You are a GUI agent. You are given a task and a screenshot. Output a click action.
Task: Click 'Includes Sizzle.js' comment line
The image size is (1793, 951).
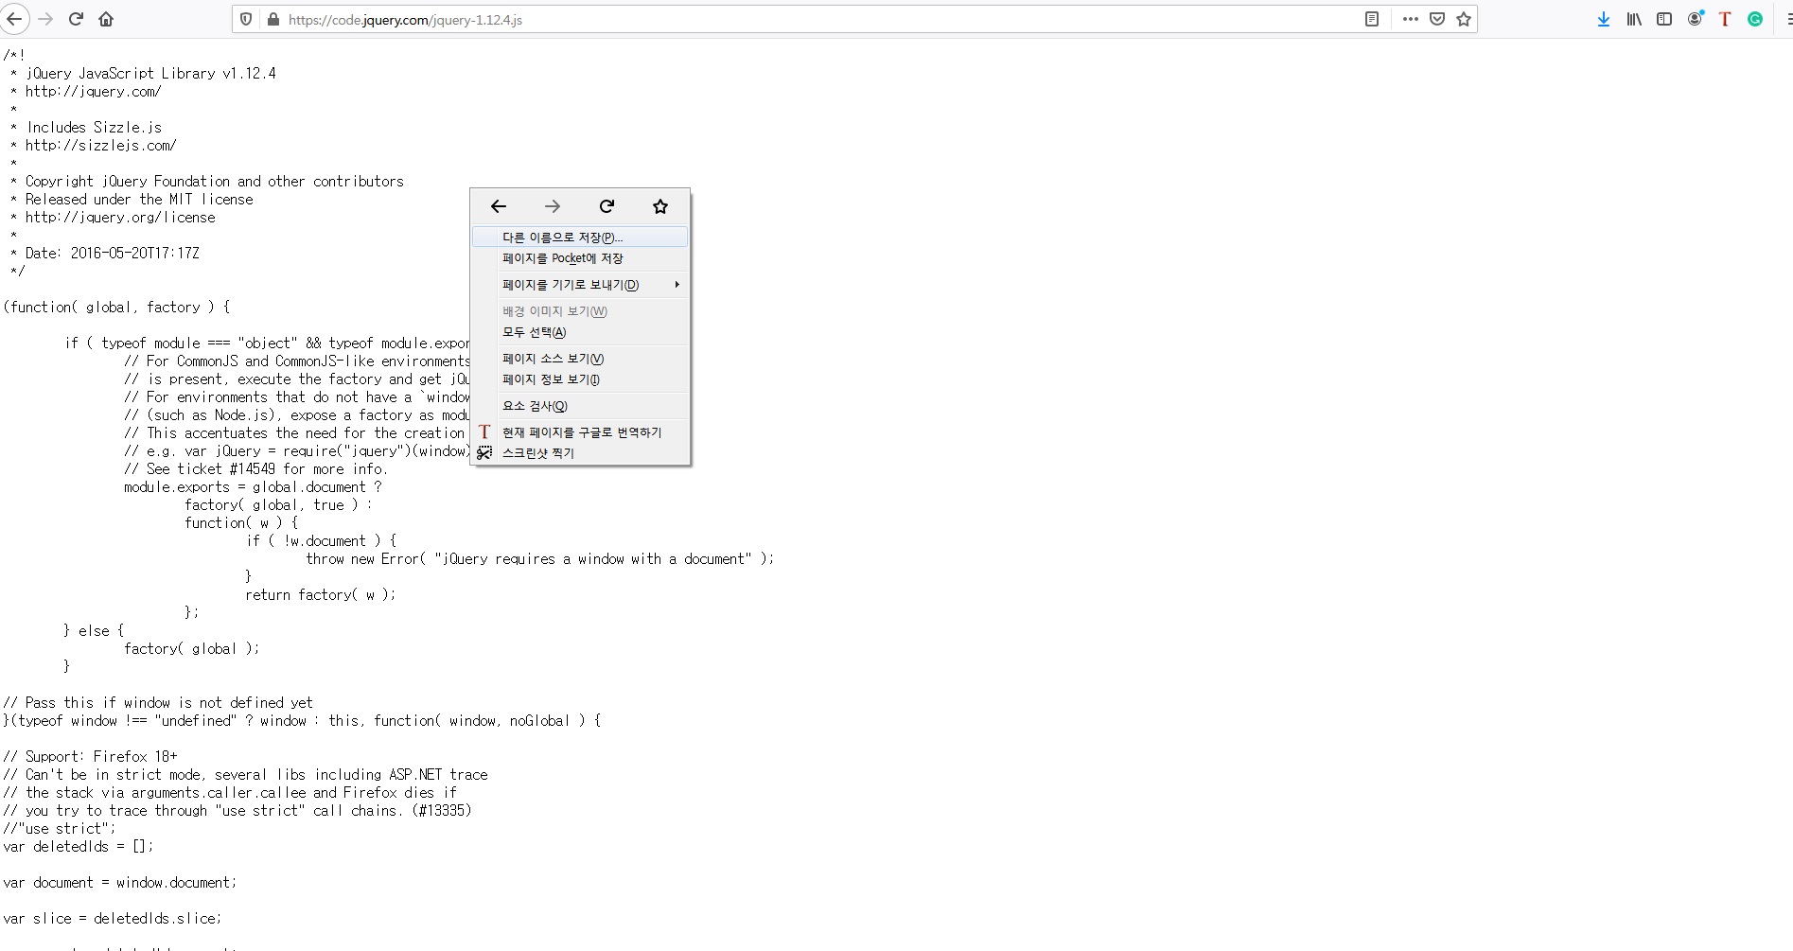(x=94, y=127)
